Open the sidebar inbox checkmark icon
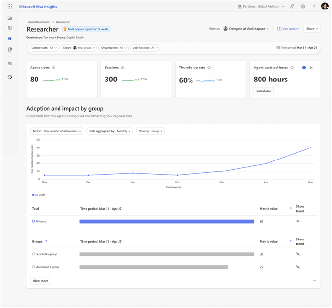The height and width of the screenshot is (308, 332). pyautogui.click(x=10, y=77)
